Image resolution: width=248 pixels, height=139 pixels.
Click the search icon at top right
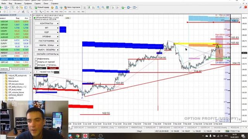tap(241, 7)
